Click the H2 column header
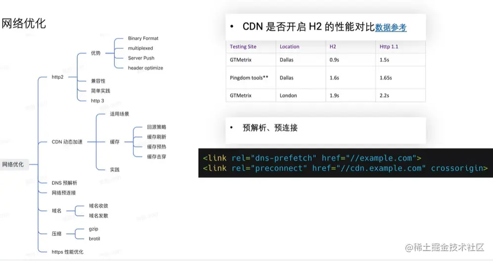 [333, 47]
